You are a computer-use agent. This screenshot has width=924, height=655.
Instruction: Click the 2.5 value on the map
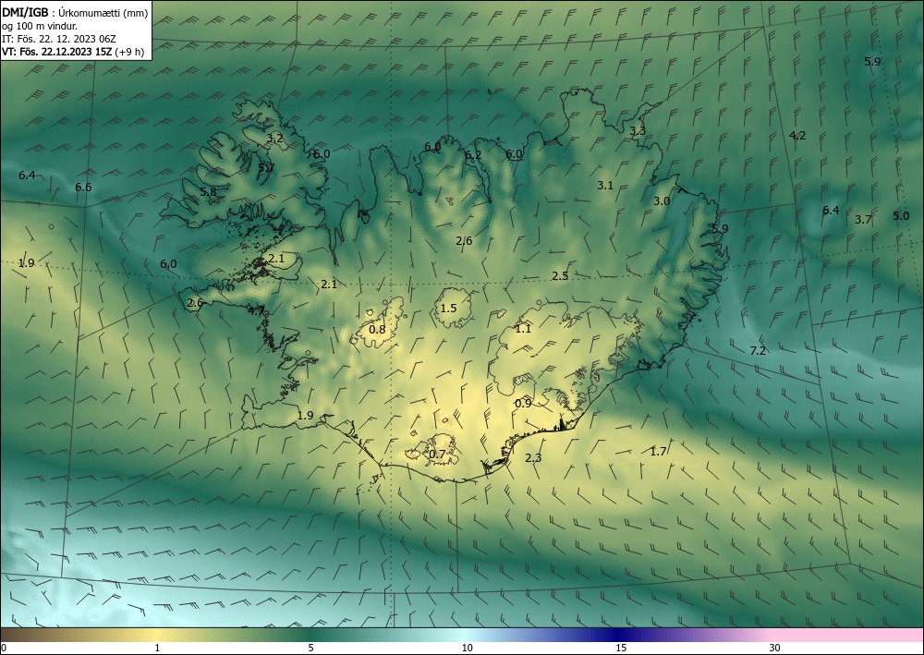(560, 275)
